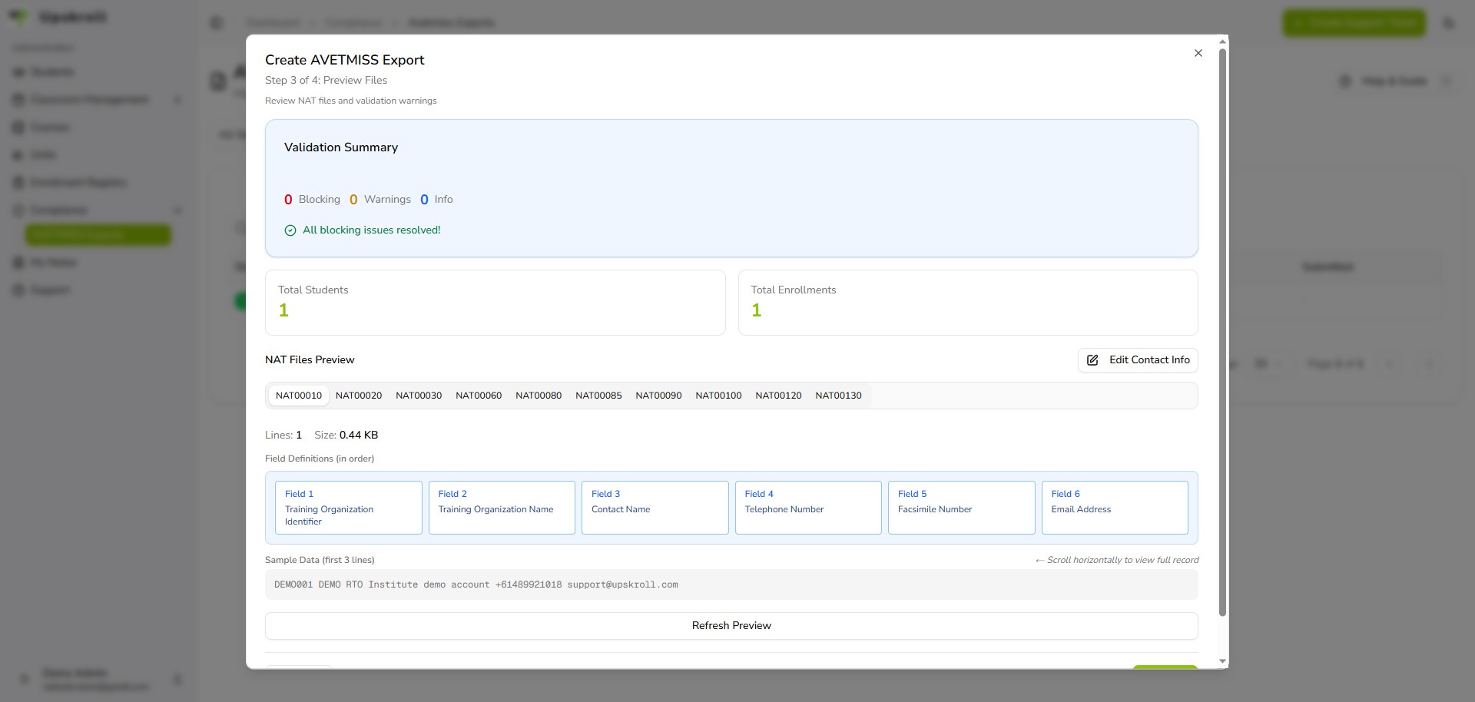Click the 'Step 3 of 4: Preview Files' text
Screen dimensions: 1475x702
coord(326,80)
